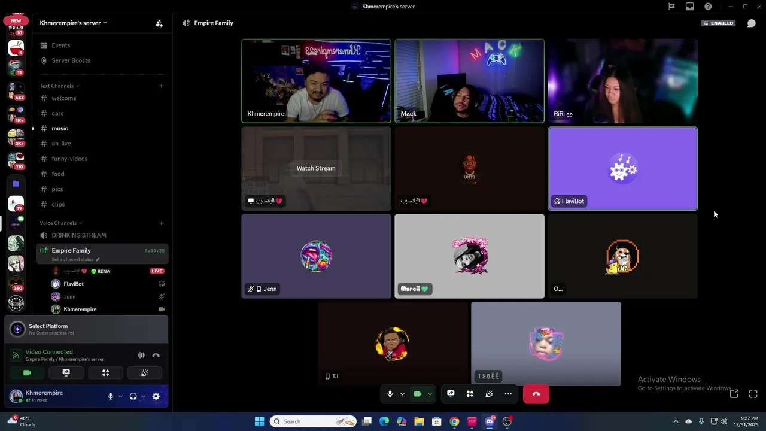The width and height of the screenshot is (766, 431).
Task: Collapse the Text Channels category
Action: click(x=59, y=86)
